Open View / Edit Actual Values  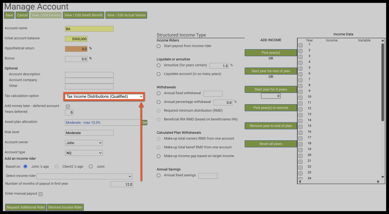pos(126,15)
